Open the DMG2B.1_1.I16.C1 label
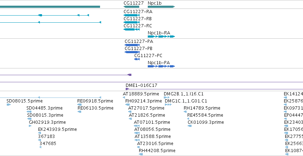 click(184, 94)
